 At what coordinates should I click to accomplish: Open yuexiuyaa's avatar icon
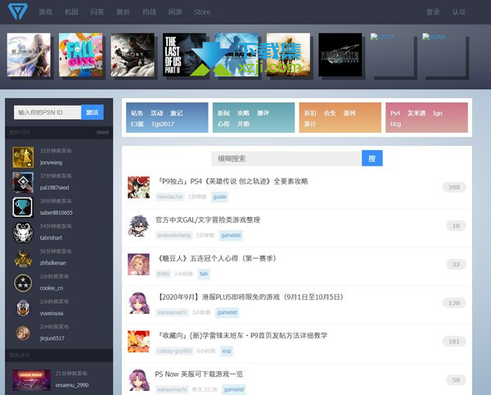[x=23, y=308]
